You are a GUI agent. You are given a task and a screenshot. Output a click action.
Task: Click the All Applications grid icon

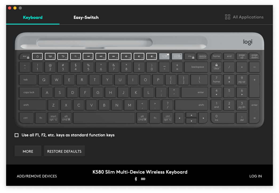(228, 17)
